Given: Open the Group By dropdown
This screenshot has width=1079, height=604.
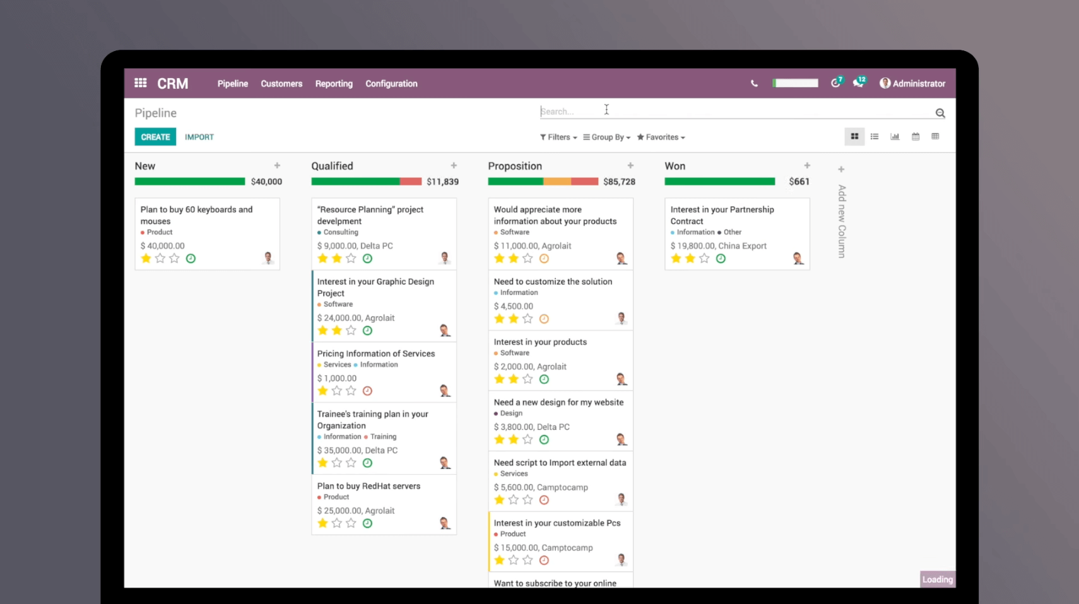Looking at the screenshot, I should coord(606,137).
